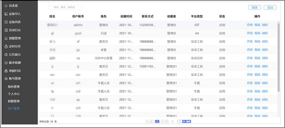Click the 上一页 pagination button

pos(150,121)
